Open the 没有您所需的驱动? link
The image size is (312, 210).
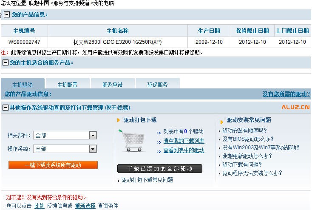click(x=286, y=94)
